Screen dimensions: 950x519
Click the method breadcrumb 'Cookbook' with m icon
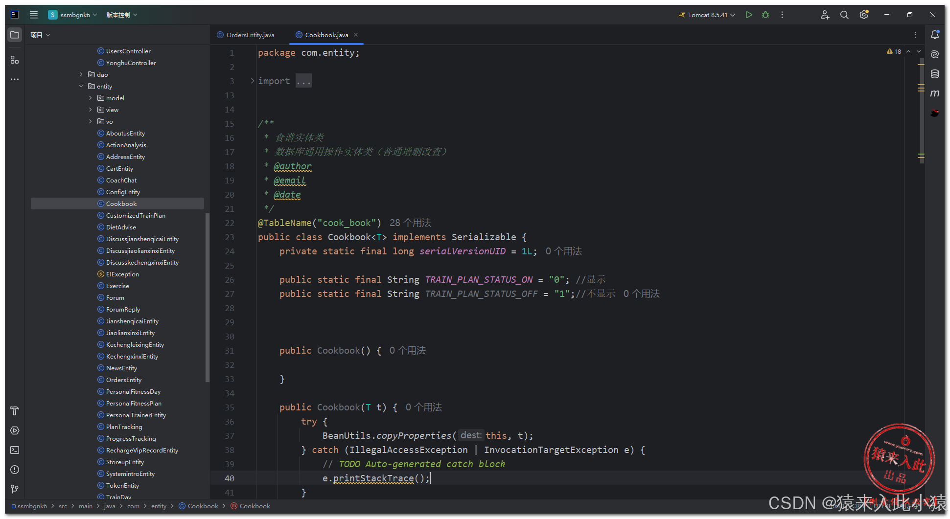click(250, 506)
